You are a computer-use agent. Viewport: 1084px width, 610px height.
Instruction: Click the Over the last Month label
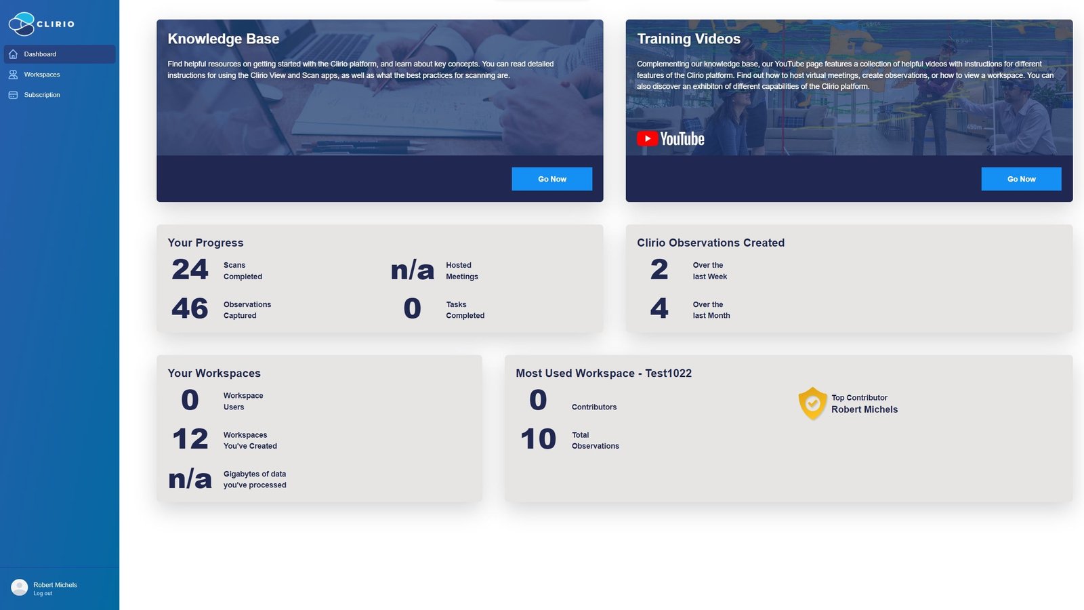[711, 310]
